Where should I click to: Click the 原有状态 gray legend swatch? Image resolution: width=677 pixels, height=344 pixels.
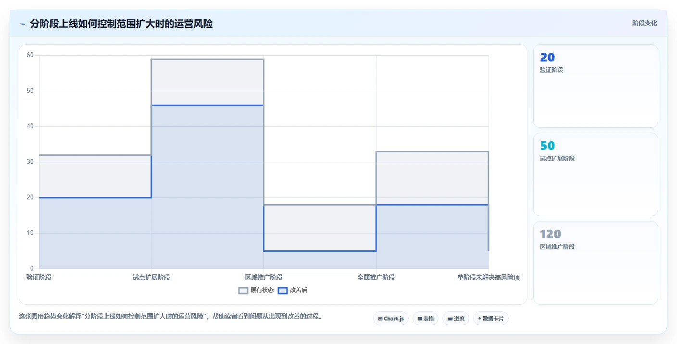(x=244, y=290)
